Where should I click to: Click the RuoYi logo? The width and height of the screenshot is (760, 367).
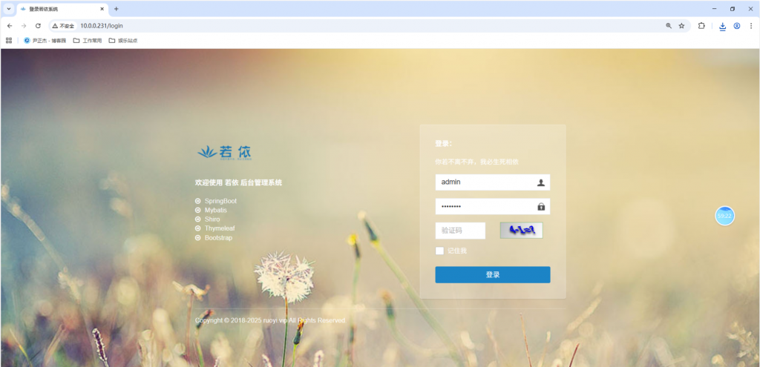224,153
